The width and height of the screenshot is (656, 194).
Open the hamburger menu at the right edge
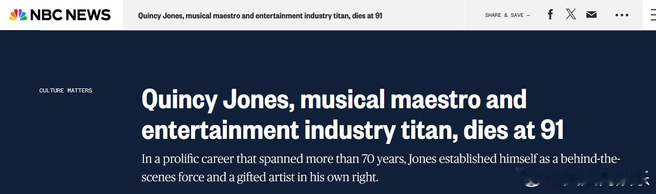coord(653,15)
